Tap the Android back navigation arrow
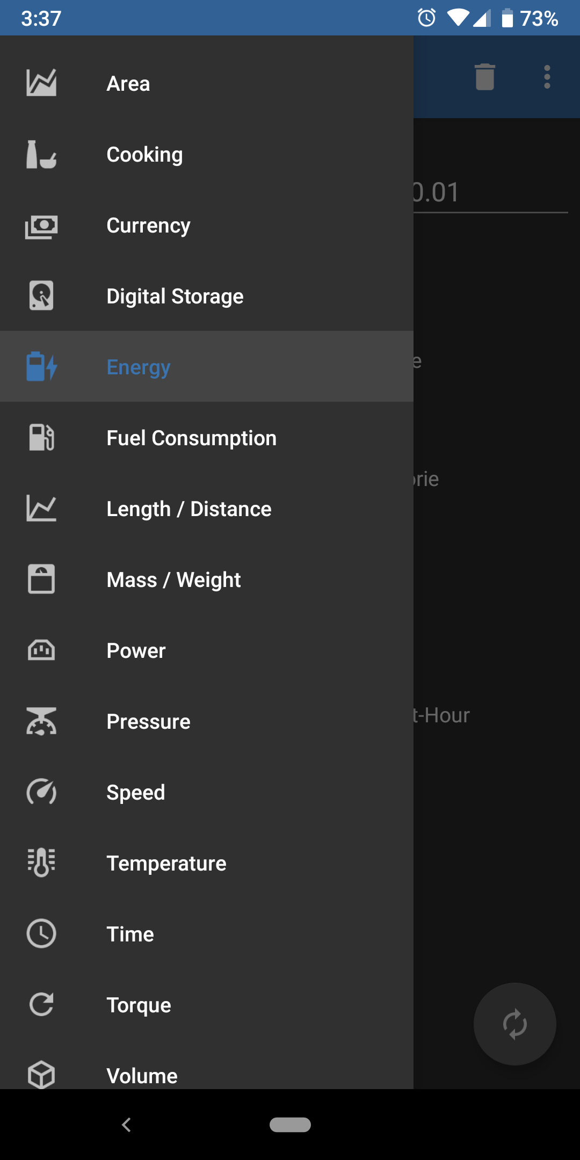Image resolution: width=580 pixels, height=1160 pixels. (127, 1125)
